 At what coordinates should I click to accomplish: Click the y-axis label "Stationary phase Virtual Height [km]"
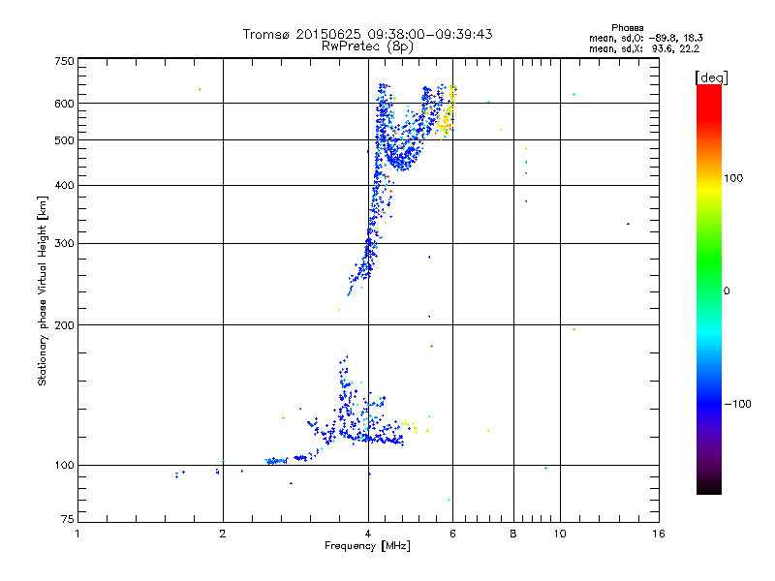click(x=42, y=290)
